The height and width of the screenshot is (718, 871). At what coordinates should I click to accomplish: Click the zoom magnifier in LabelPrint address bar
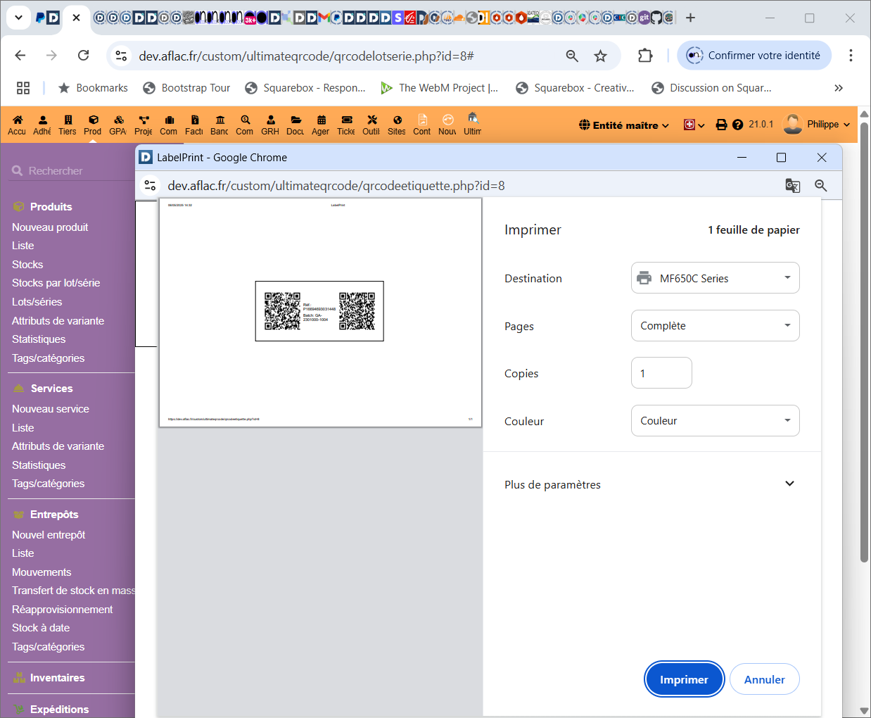coord(820,185)
